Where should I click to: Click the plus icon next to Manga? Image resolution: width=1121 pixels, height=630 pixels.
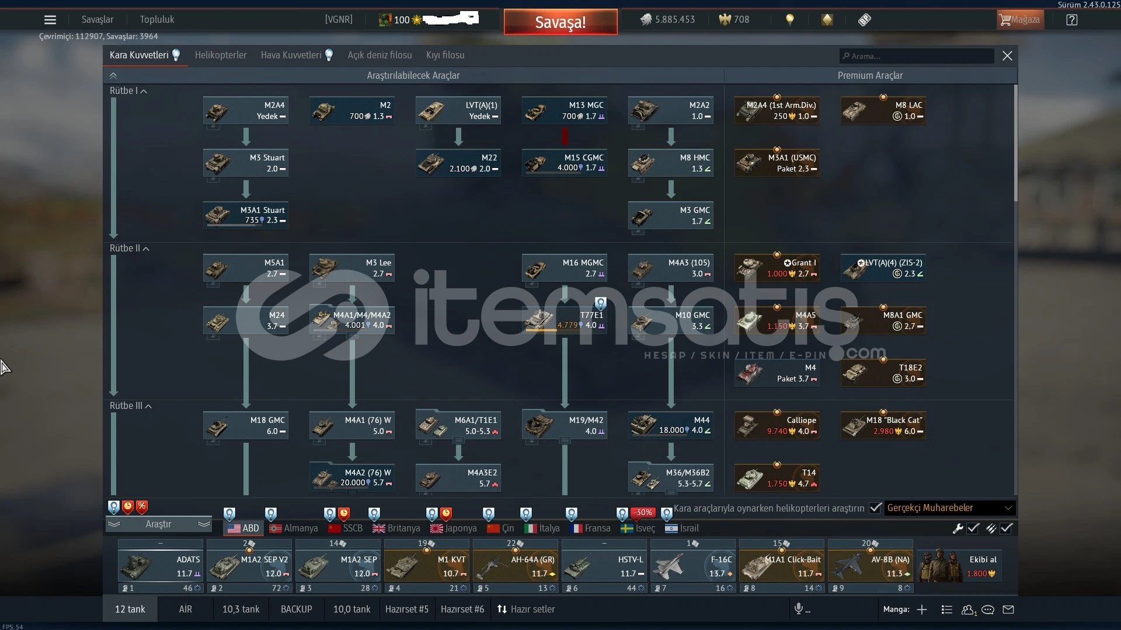(x=922, y=610)
